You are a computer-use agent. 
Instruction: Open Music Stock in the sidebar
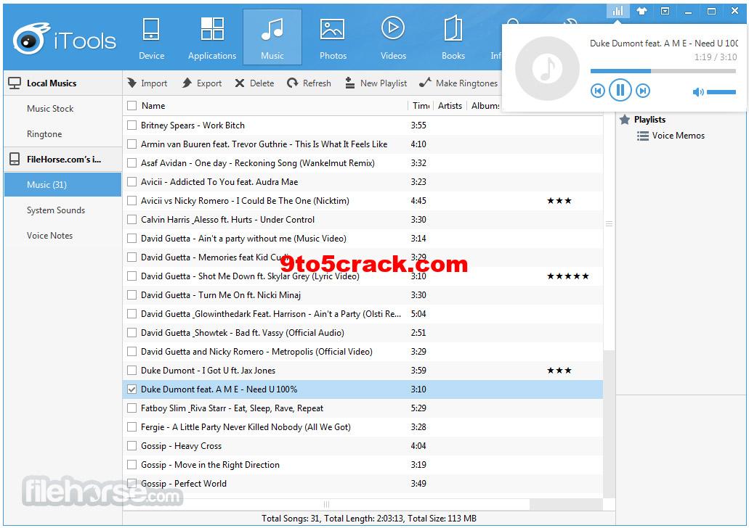pos(62,109)
